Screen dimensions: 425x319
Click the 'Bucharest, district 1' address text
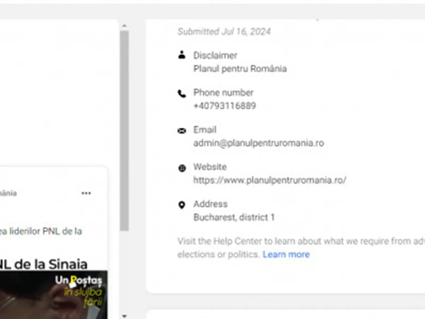tap(234, 217)
